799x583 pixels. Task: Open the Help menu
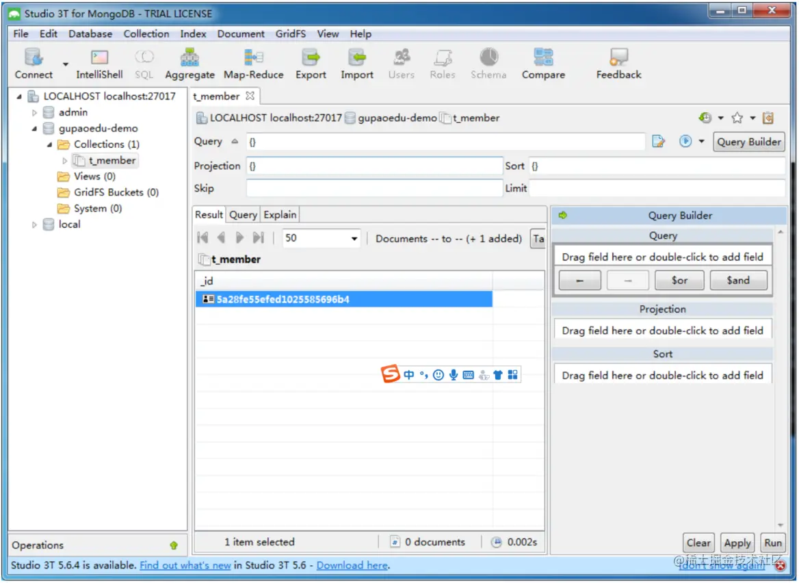(361, 34)
